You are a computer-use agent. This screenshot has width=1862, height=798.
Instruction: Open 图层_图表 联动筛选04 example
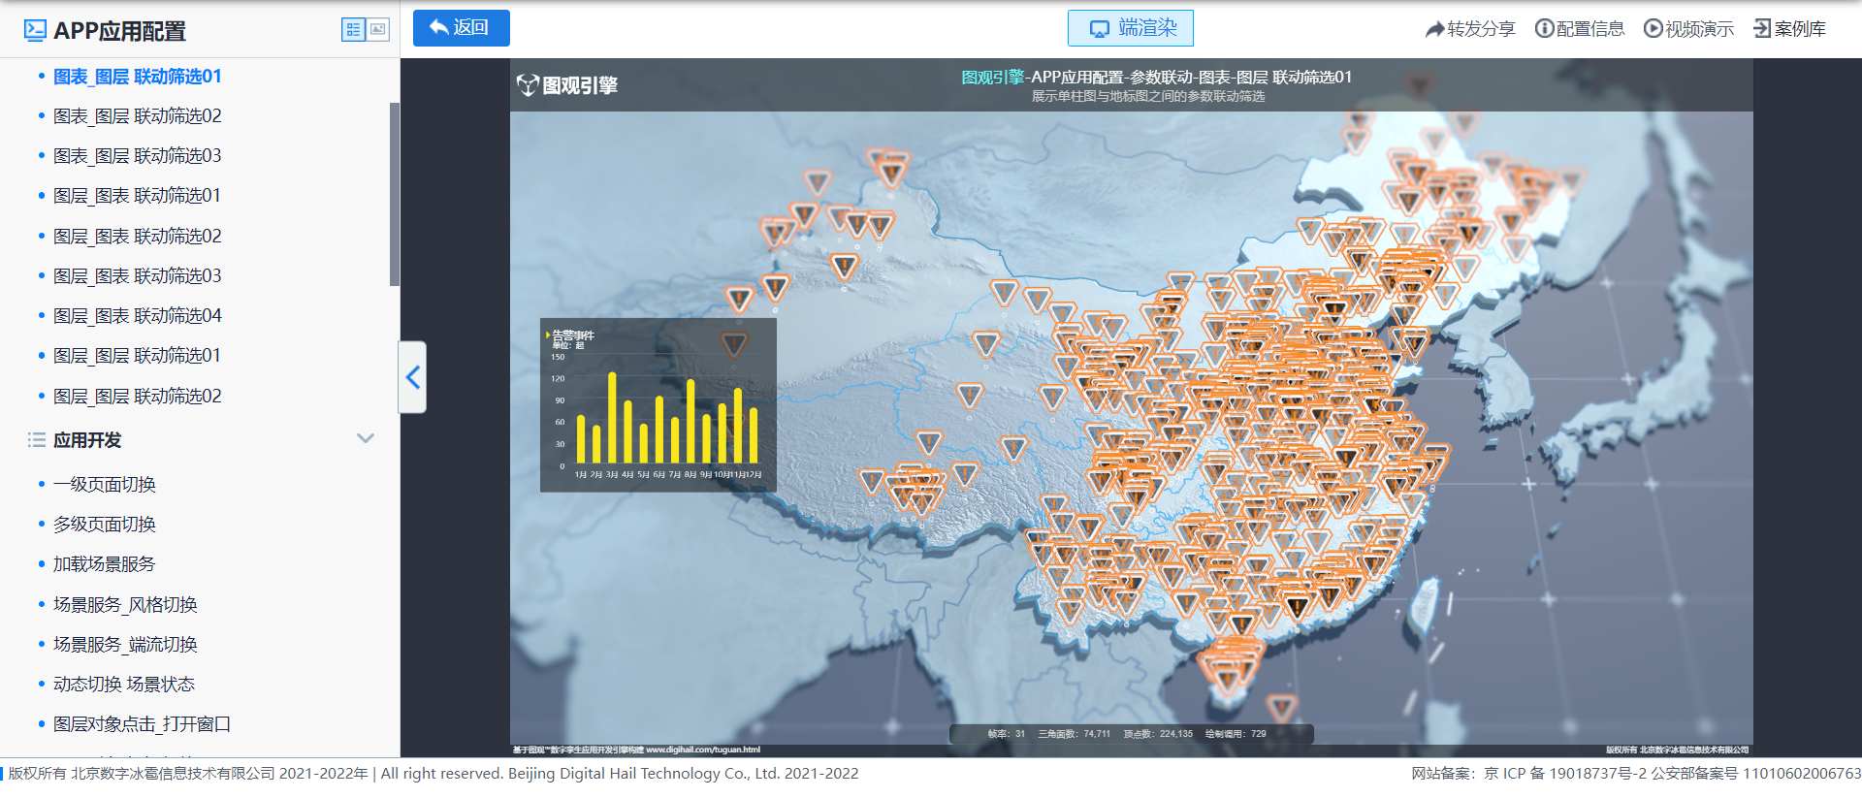[137, 316]
